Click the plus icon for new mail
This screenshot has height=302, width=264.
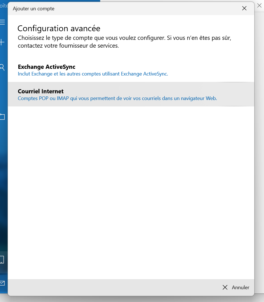(2, 42)
